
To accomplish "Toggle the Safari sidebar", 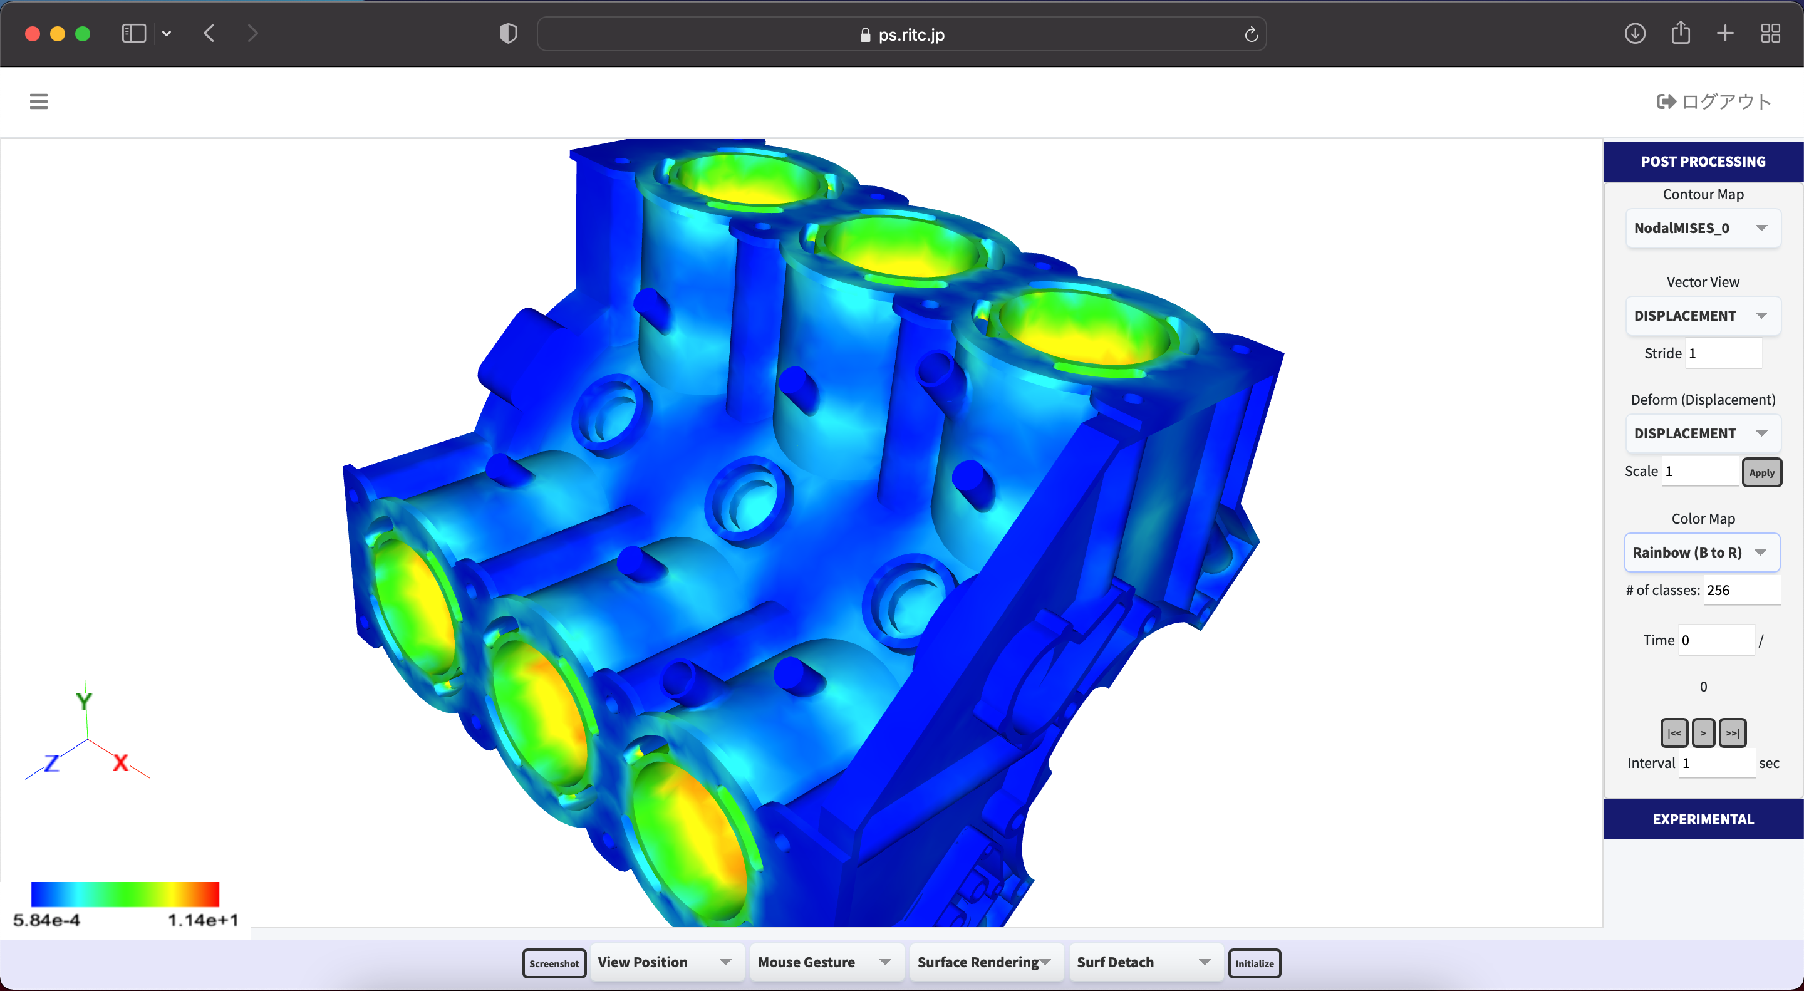I will 133,33.
